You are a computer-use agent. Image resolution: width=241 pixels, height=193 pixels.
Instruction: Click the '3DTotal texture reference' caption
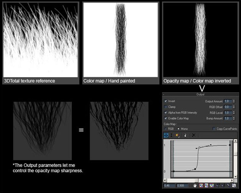click(30, 81)
